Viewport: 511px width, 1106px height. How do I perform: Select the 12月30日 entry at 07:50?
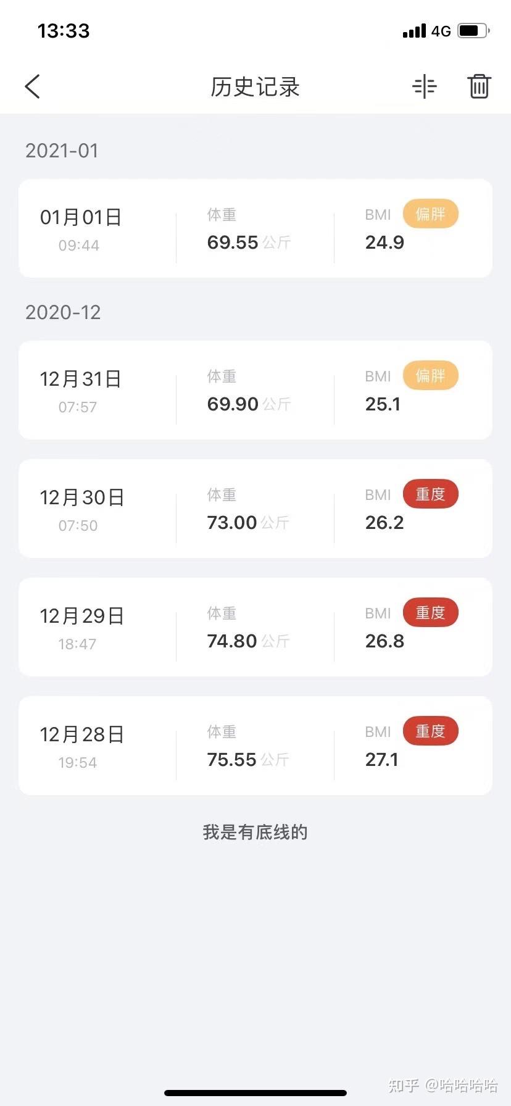255,509
